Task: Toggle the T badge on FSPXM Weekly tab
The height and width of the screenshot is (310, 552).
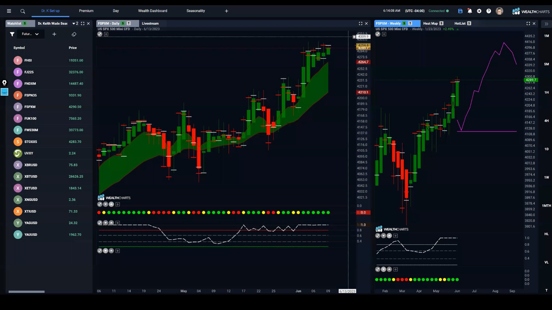Action: [x=410, y=24]
